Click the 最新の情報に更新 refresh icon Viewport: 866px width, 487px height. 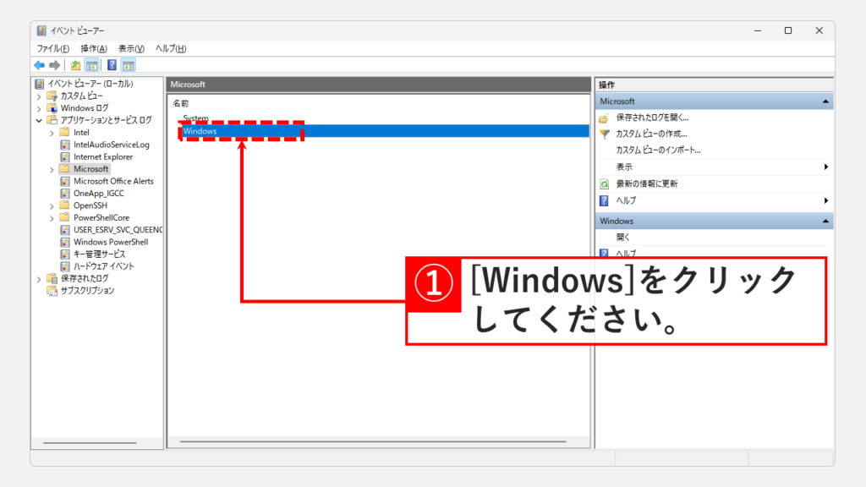pos(604,183)
